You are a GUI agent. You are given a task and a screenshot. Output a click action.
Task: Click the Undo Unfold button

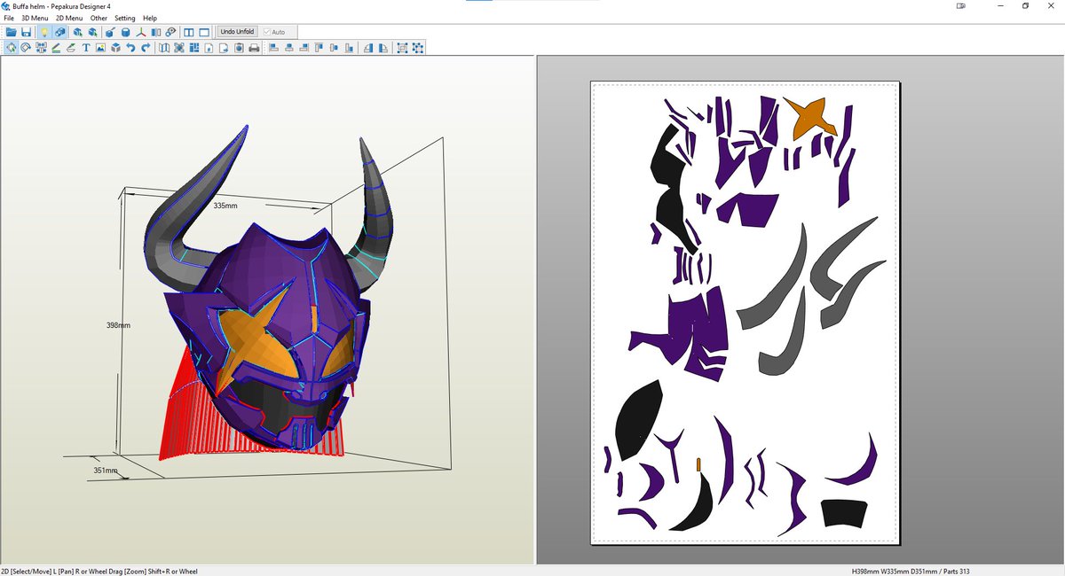coord(237,32)
